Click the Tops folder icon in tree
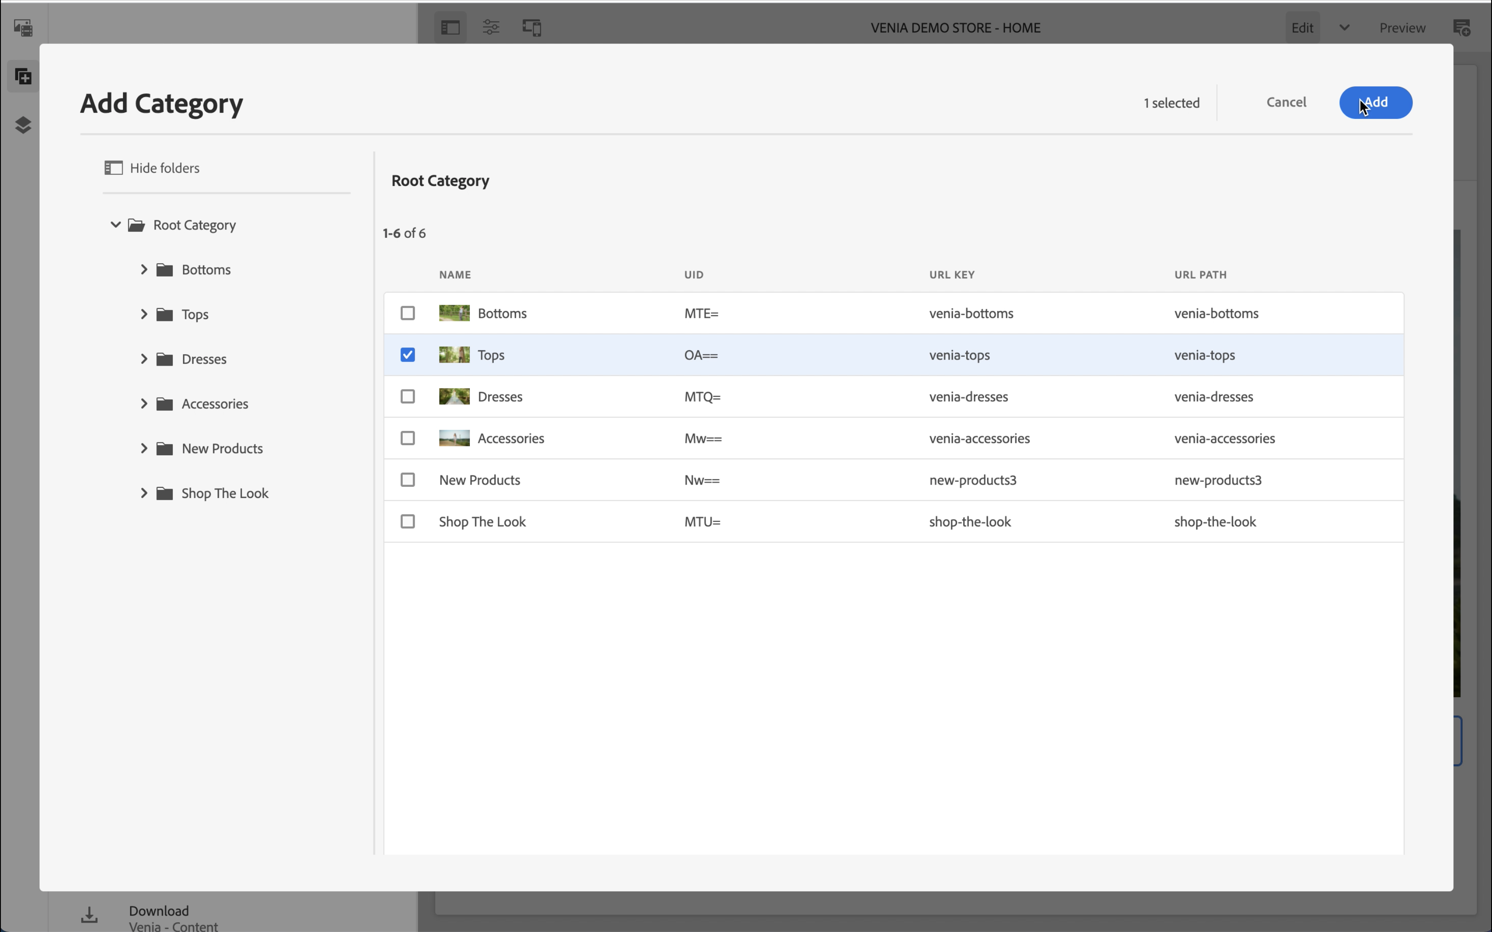 tap(165, 314)
